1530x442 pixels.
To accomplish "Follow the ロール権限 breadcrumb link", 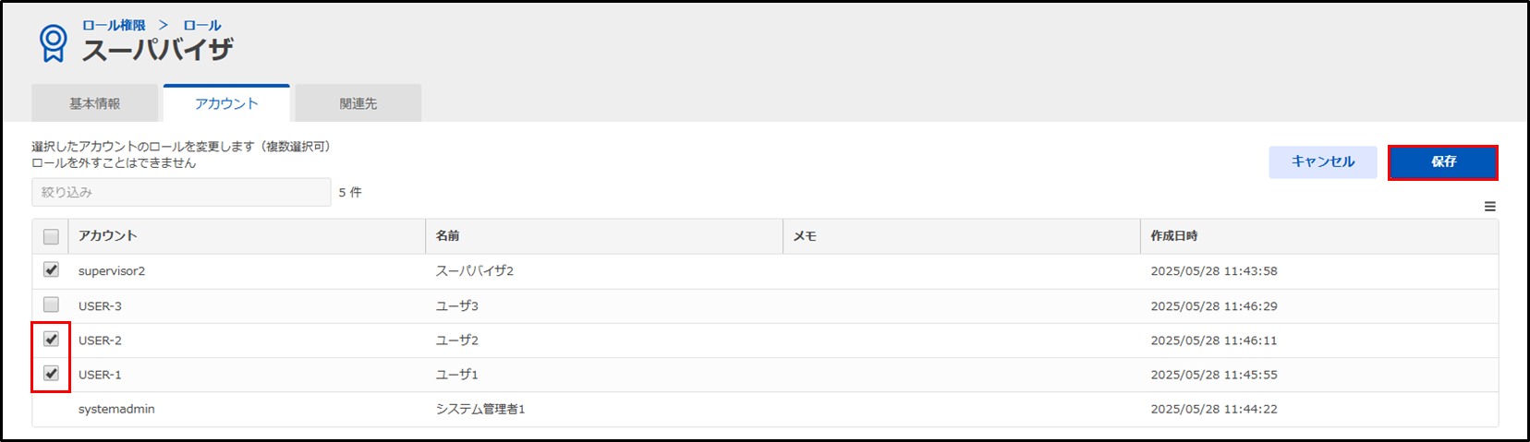I will click(114, 25).
